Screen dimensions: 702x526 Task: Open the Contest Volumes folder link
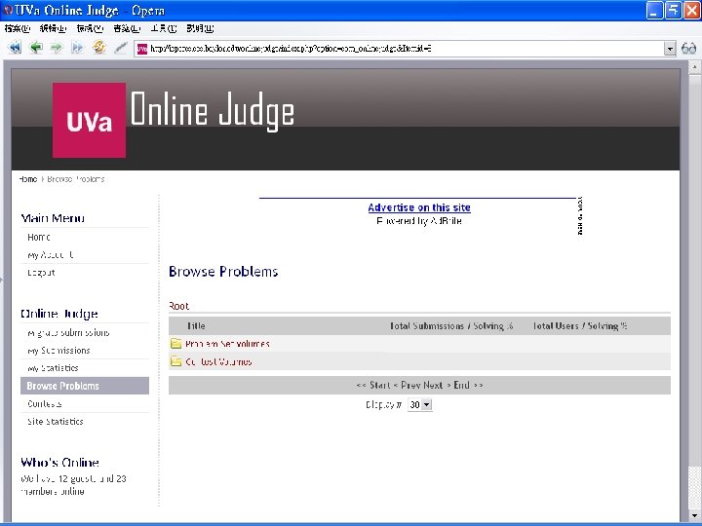[x=218, y=361]
